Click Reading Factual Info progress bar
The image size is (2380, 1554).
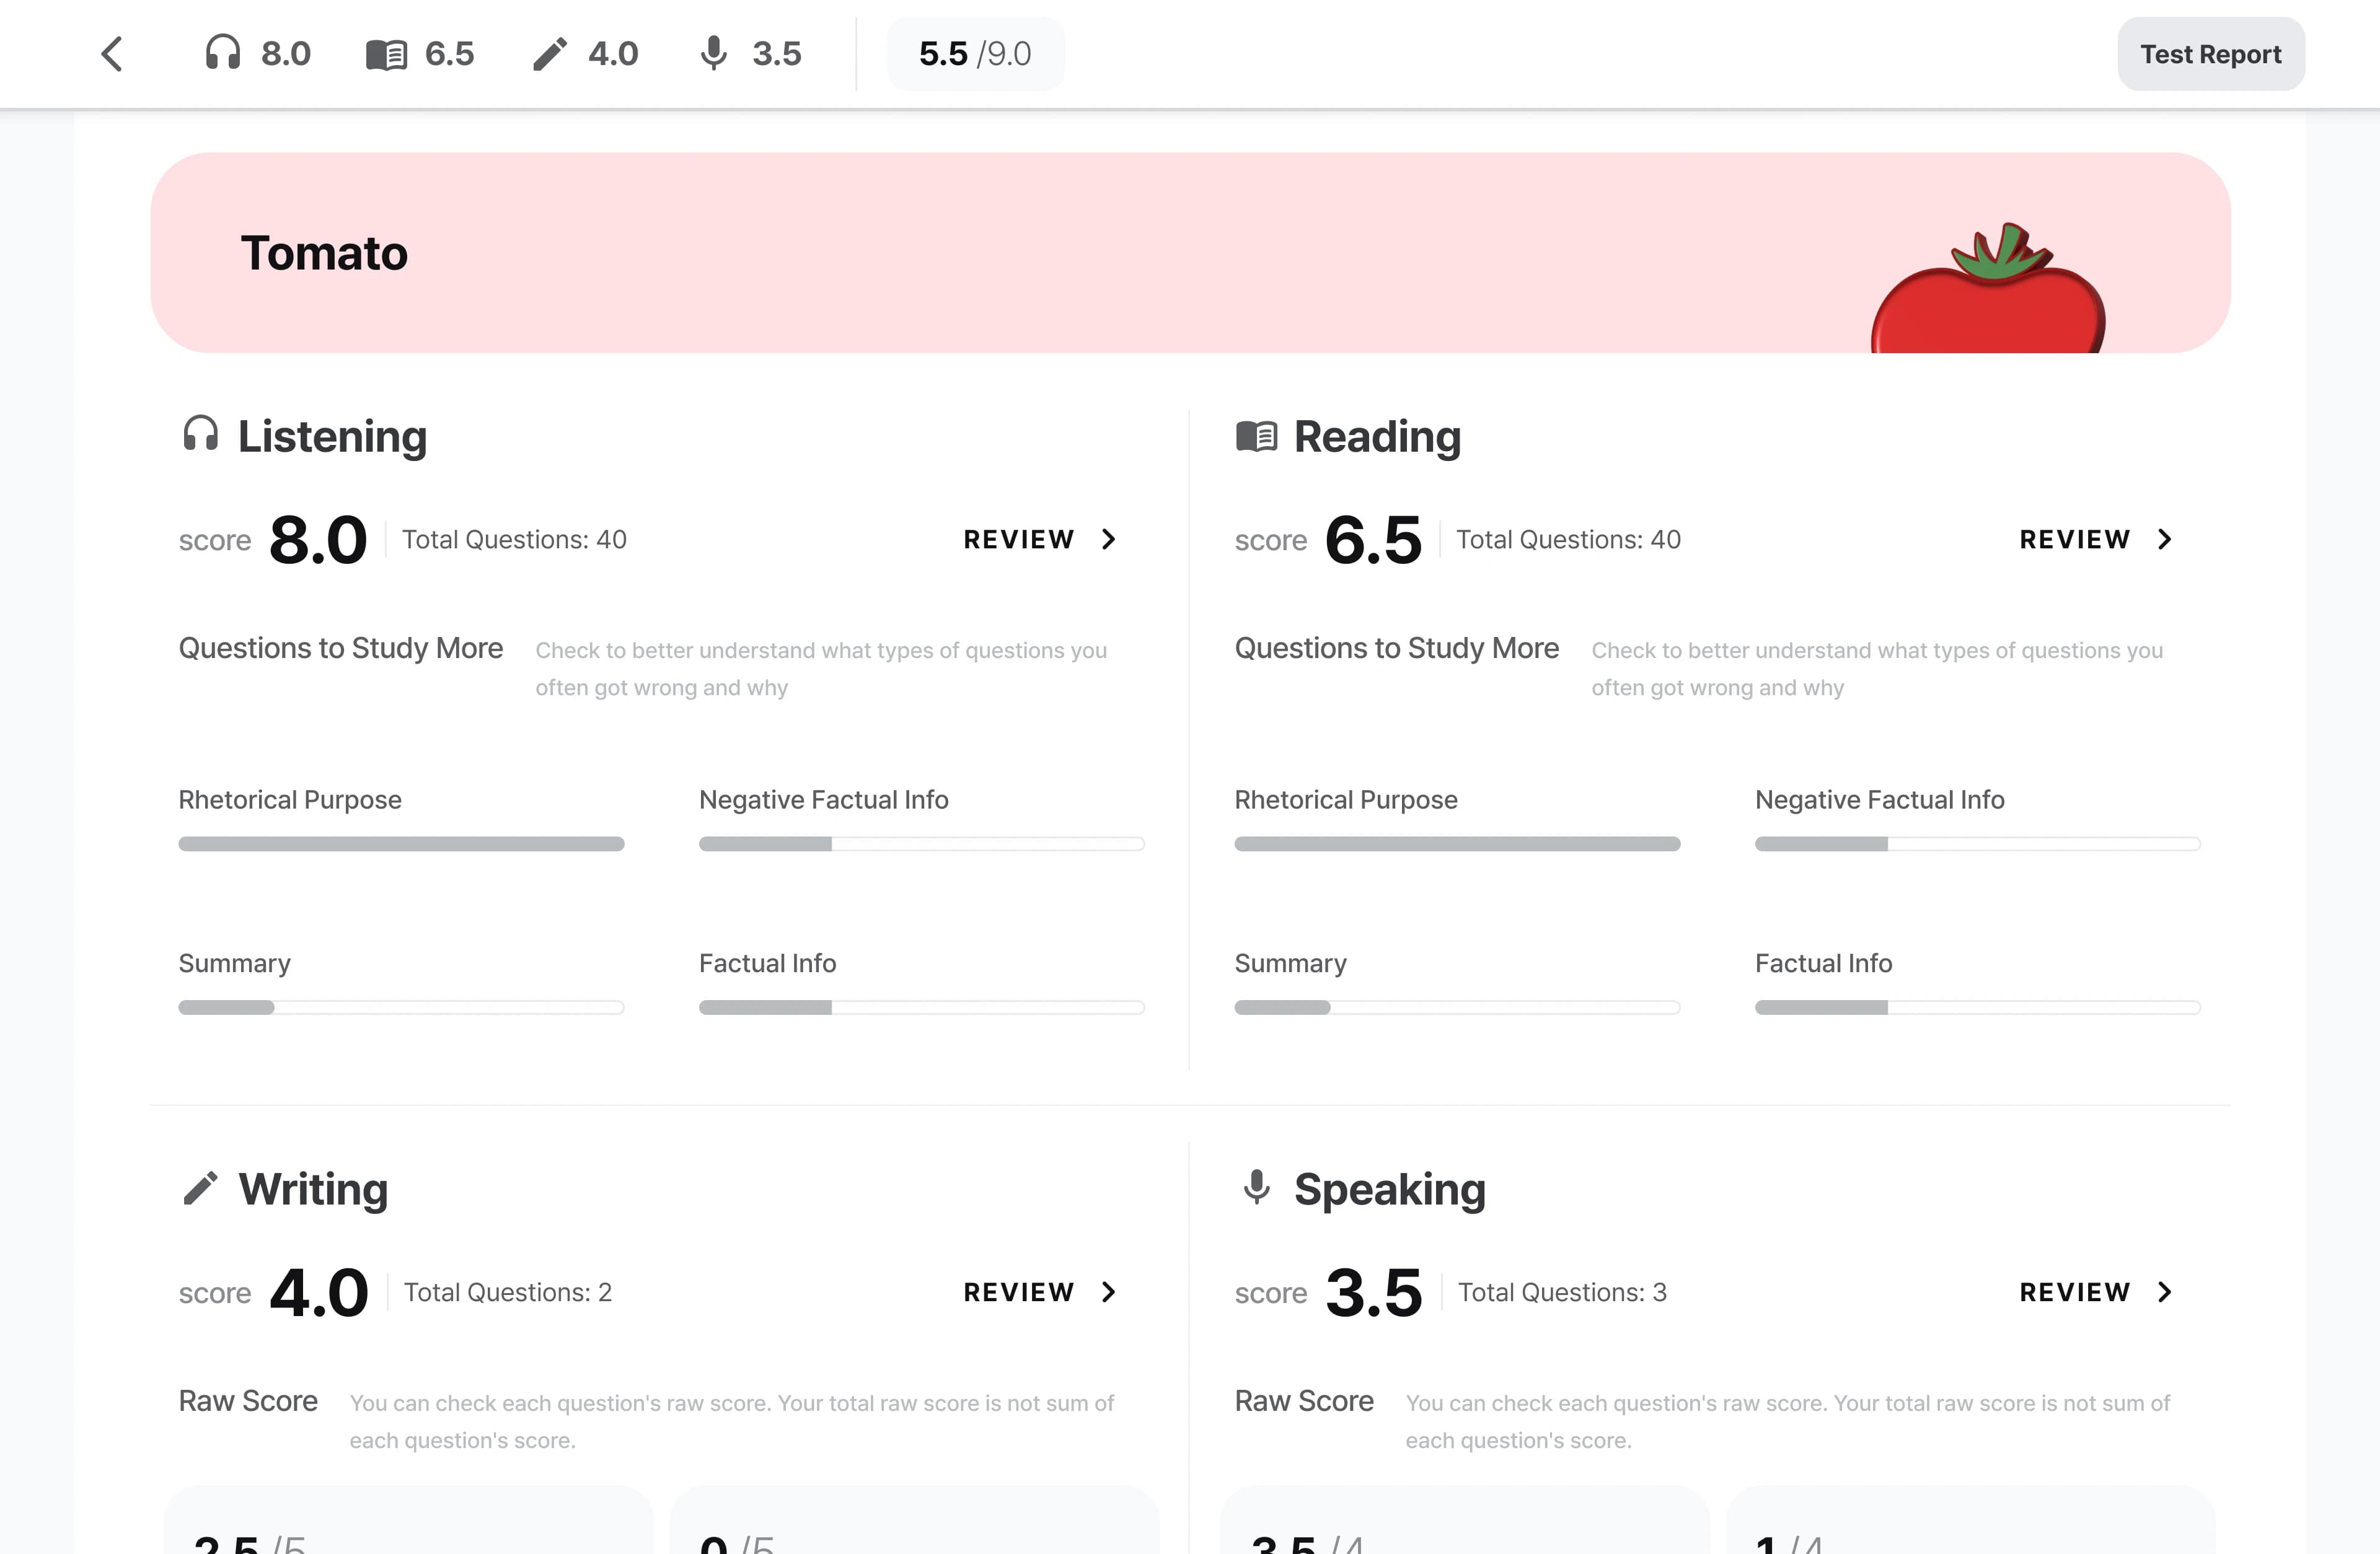[x=1977, y=1008]
